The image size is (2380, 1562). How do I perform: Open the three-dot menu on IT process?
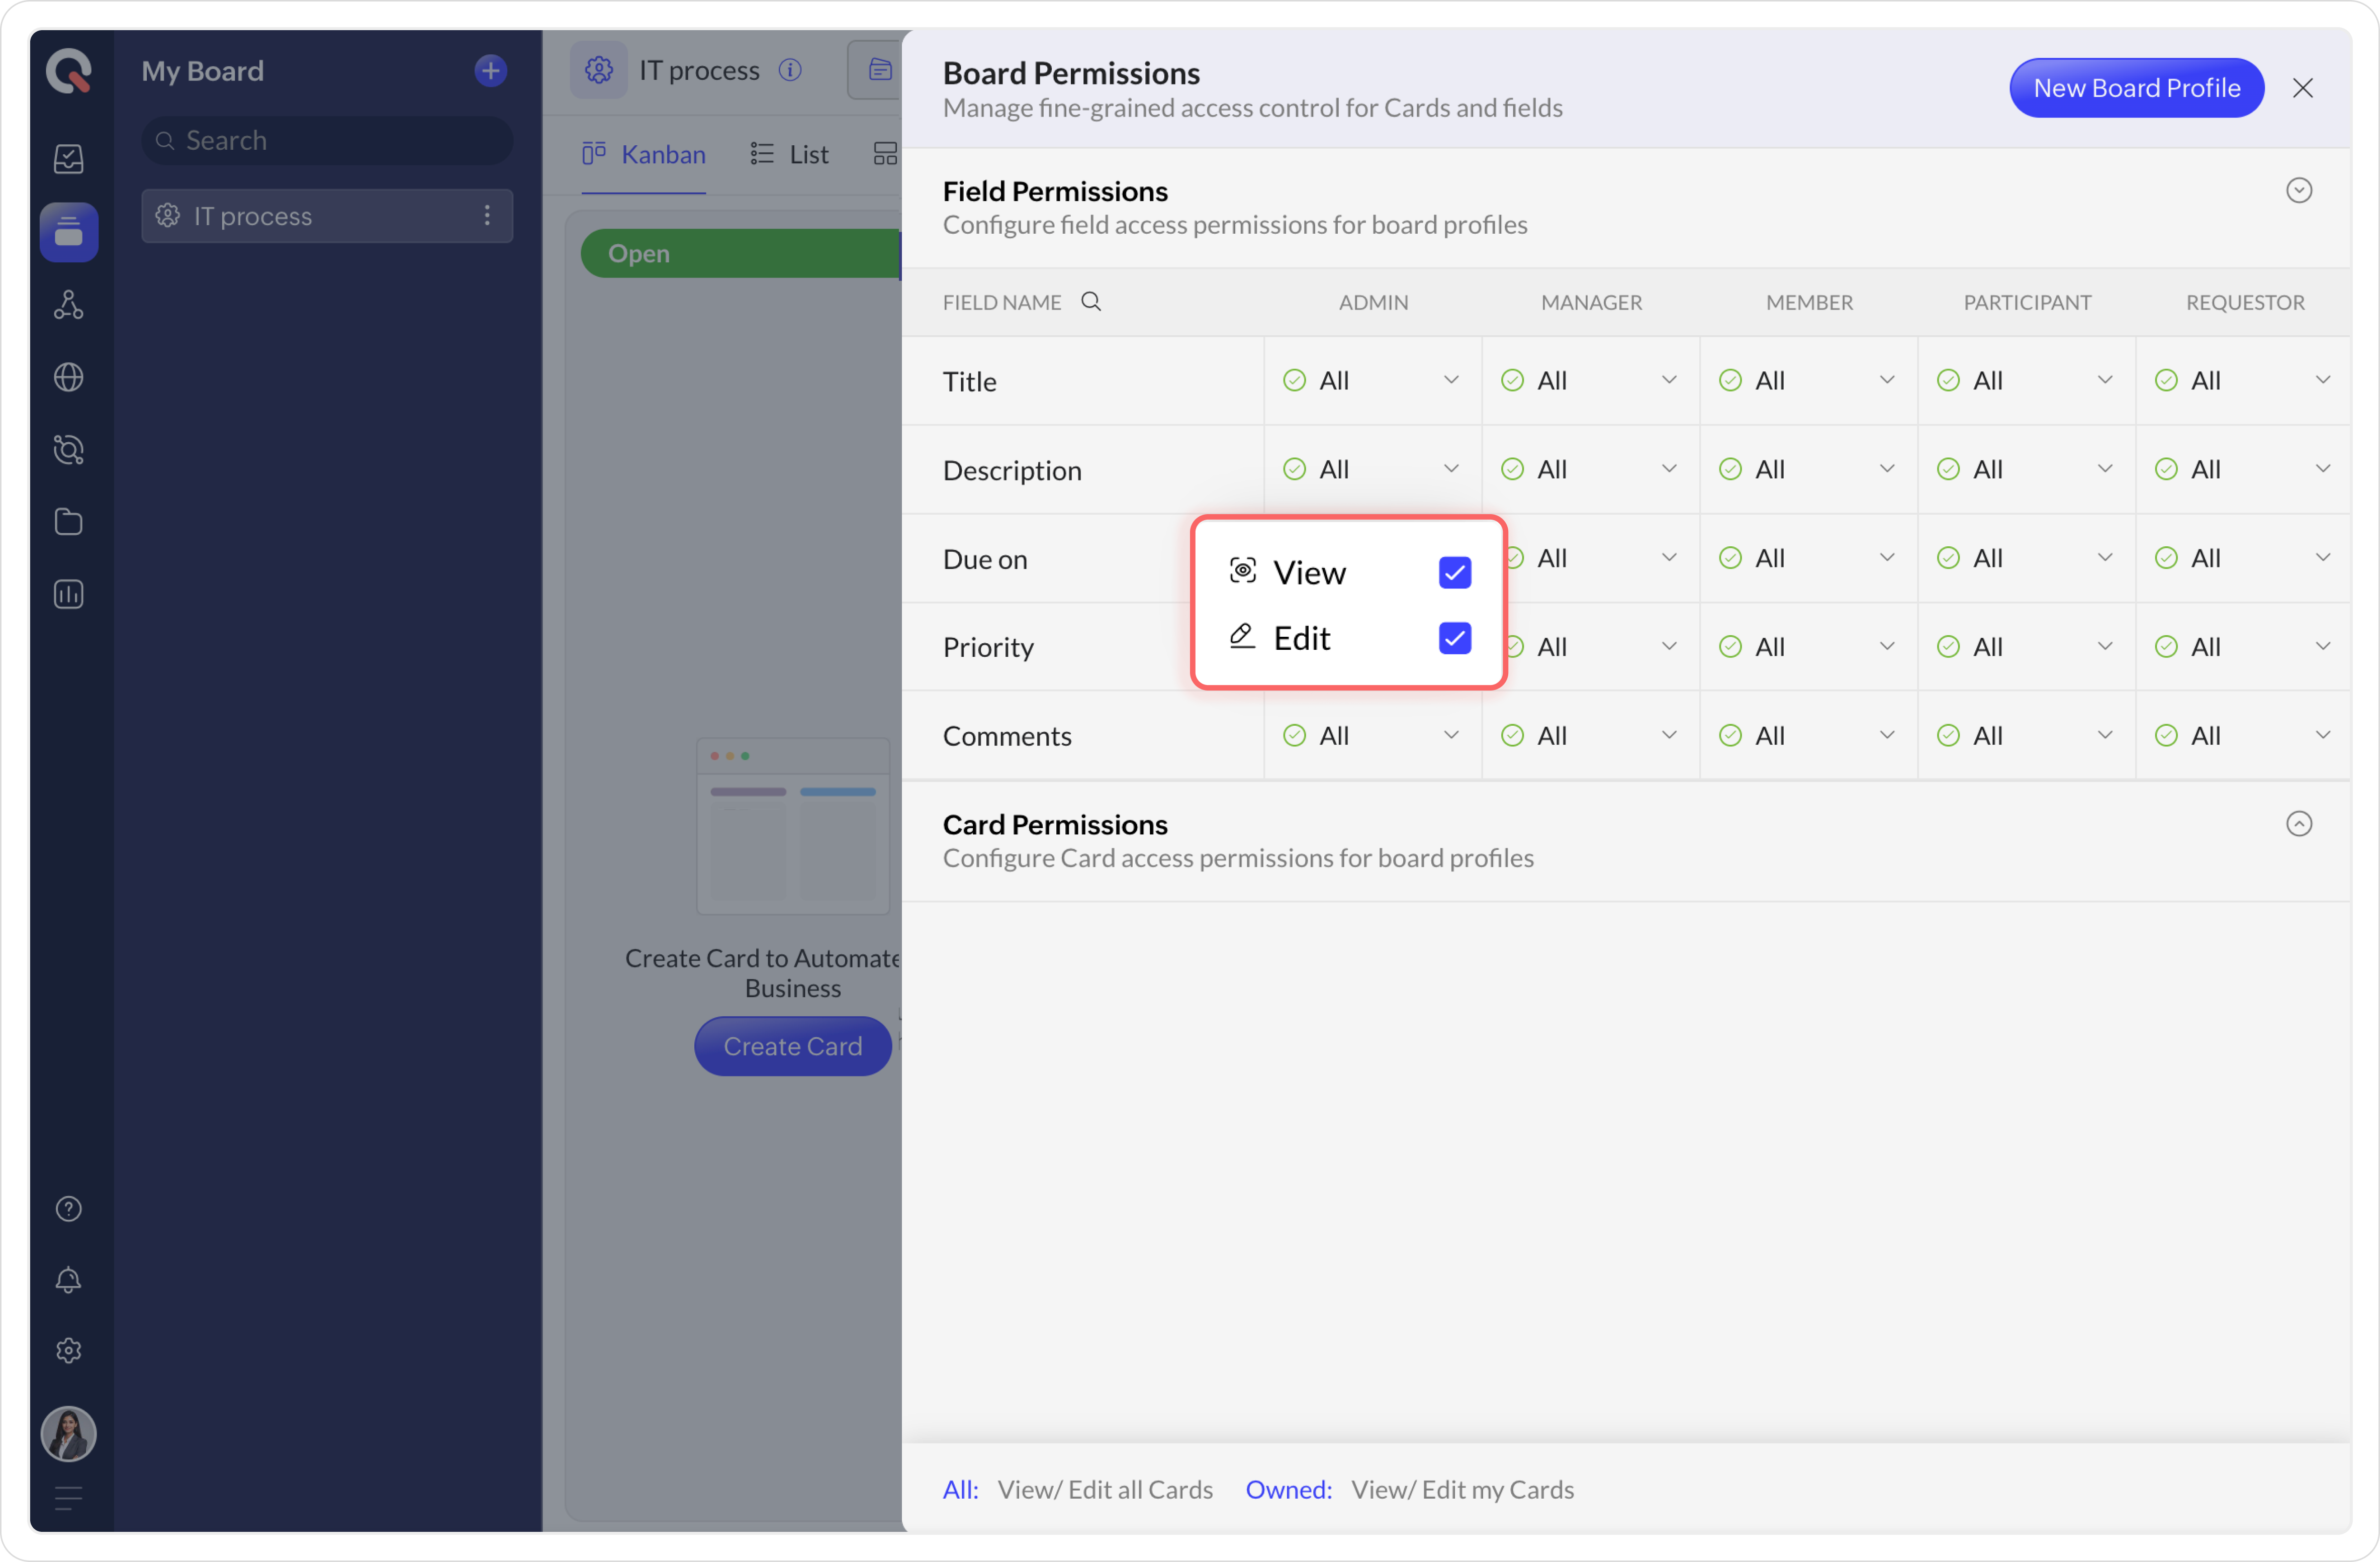coord(487,216)
